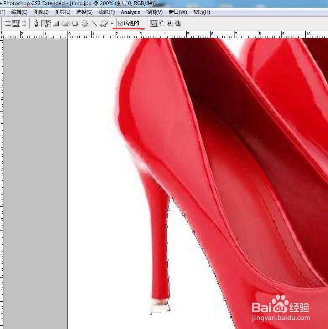Open the 窗口(W) menu
The width and height of the screenshot is (328, 329).
point(178,12)
